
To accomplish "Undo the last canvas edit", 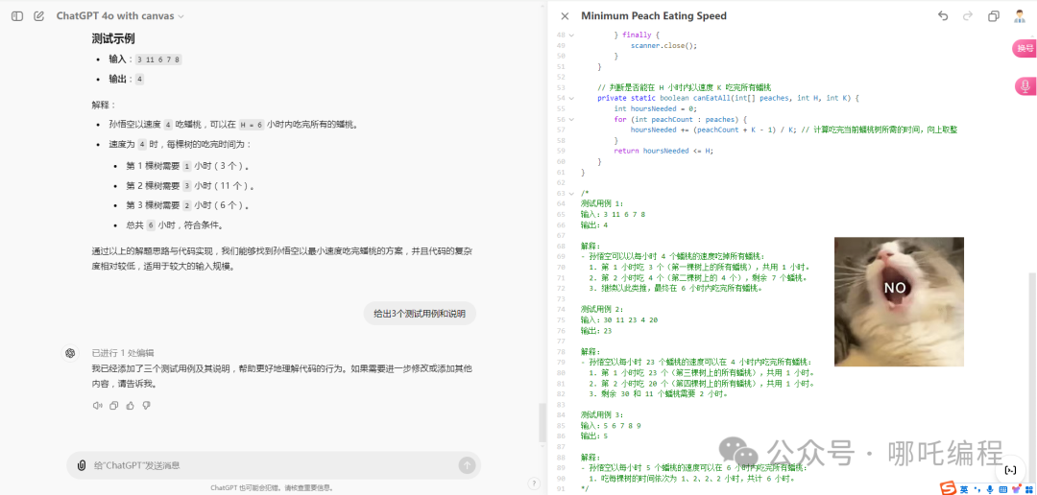I will pyautogui.click(x=942, y=16).
